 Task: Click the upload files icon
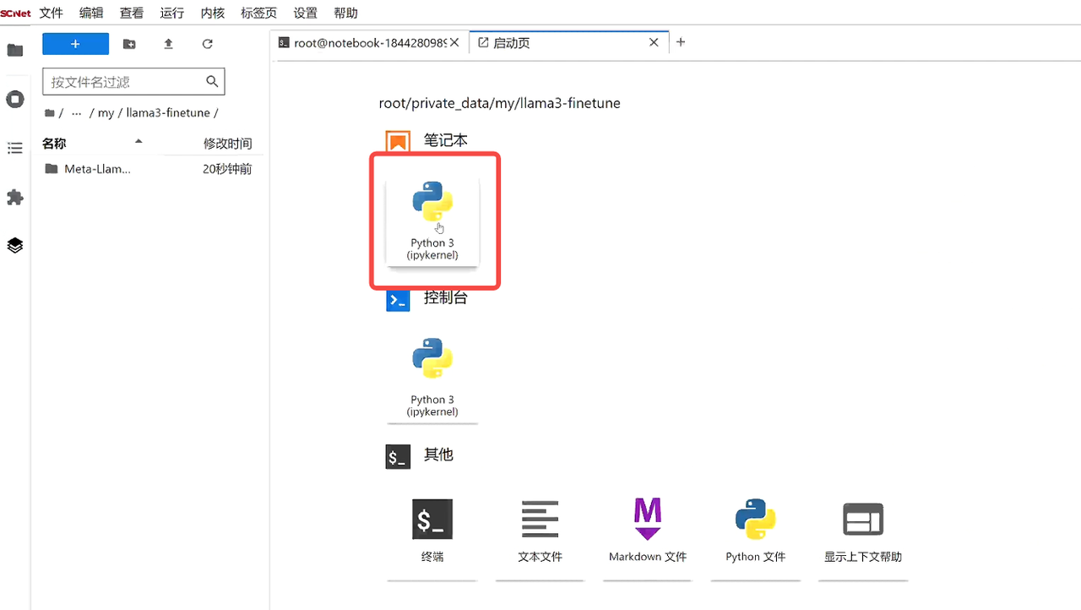(x=168, y=44)
